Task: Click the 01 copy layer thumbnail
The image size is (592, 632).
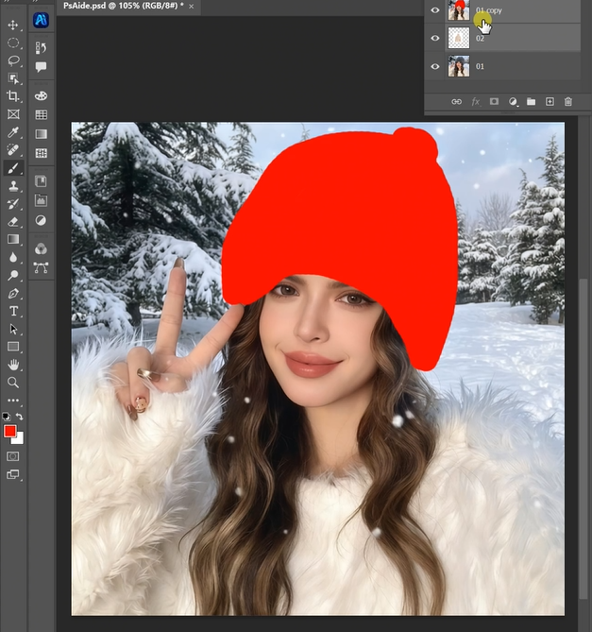Action: 459,9
